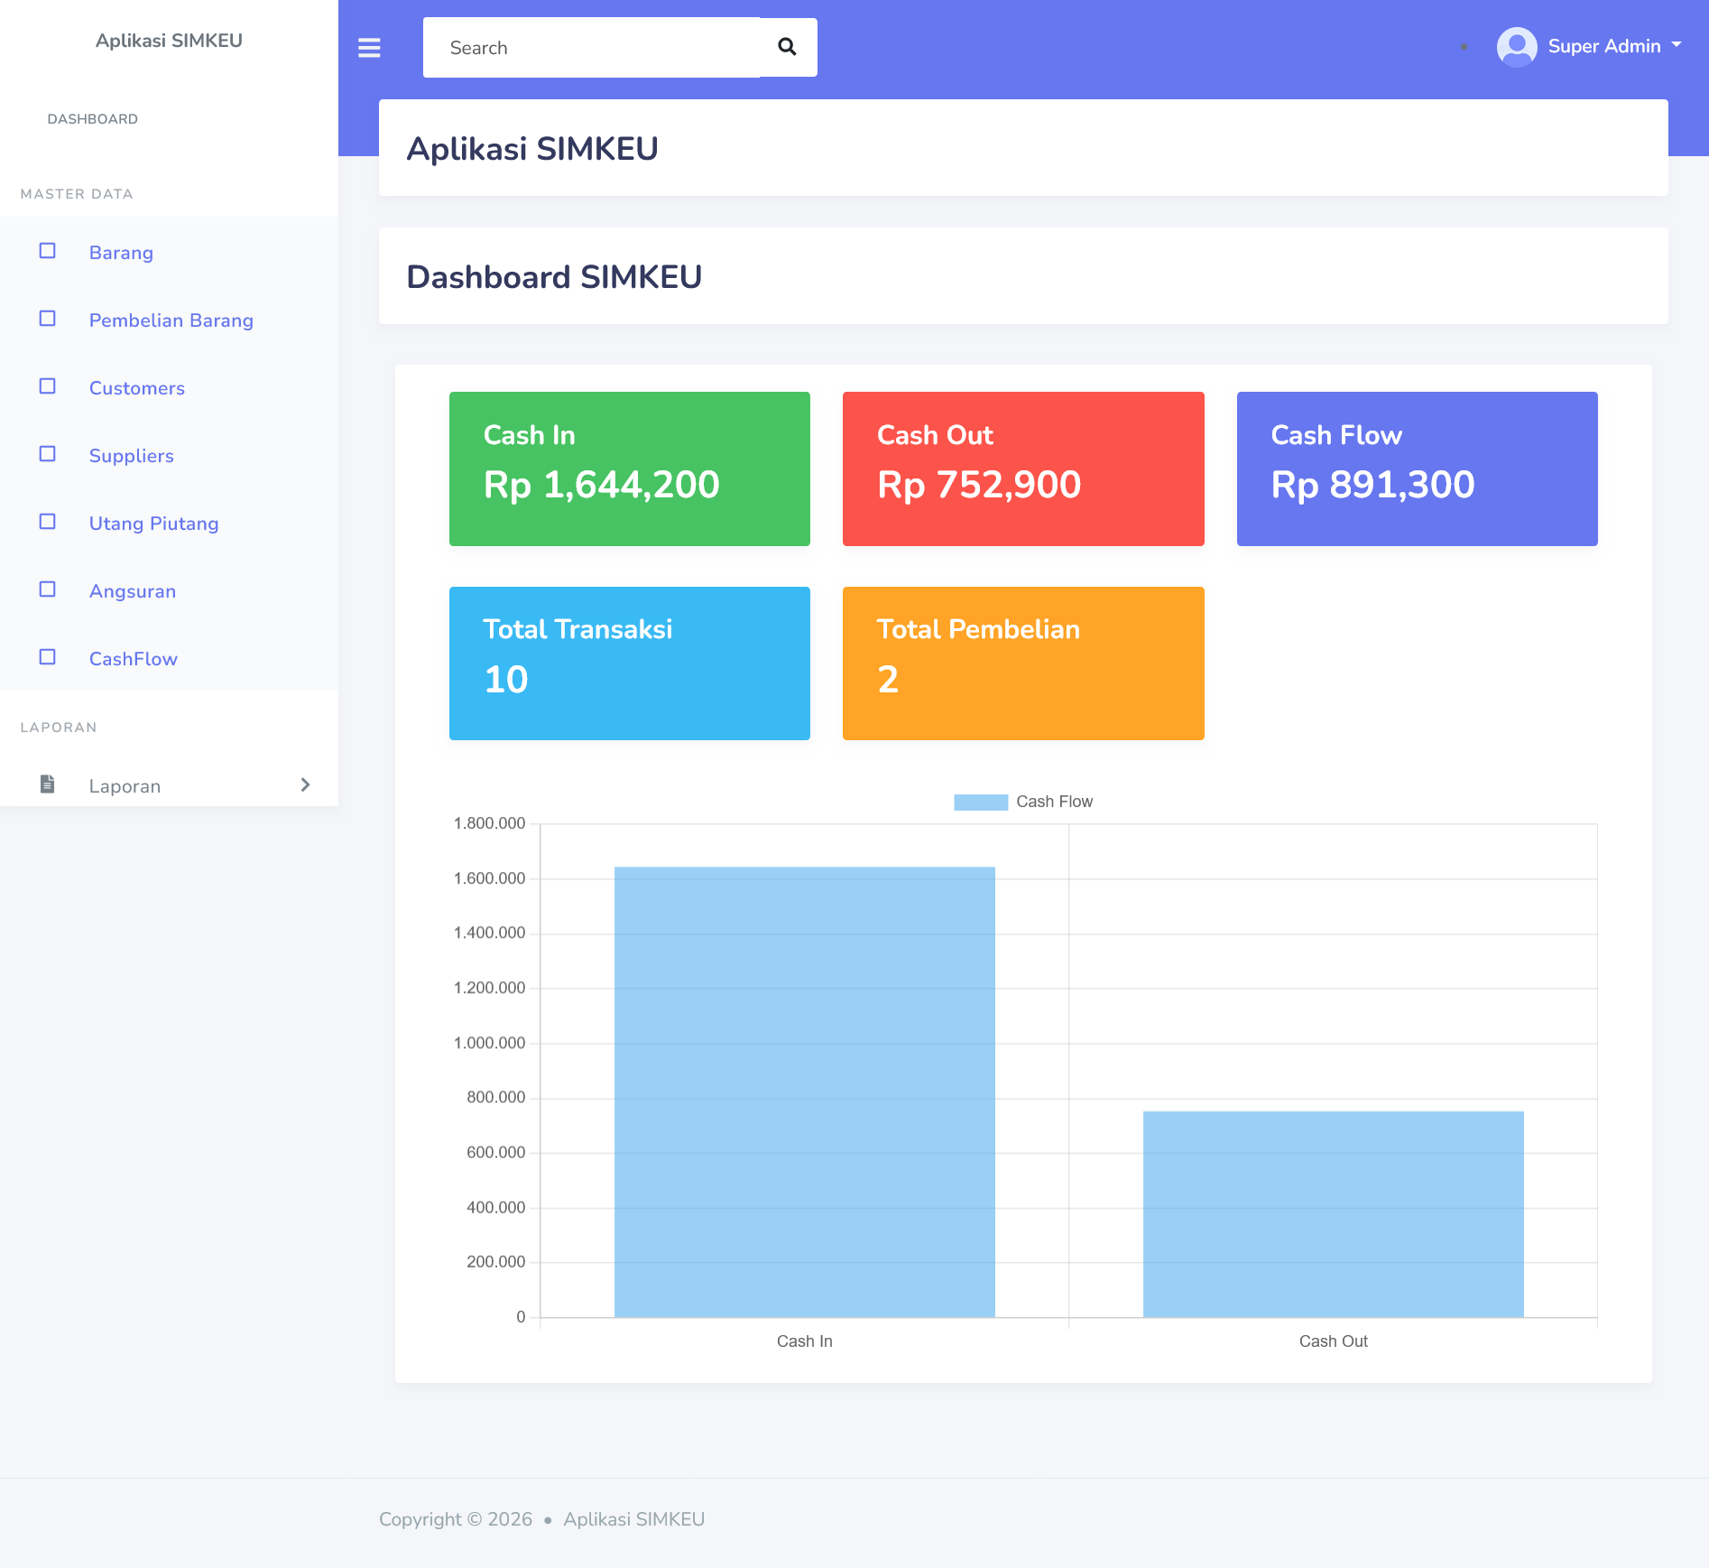Select DASHBOARD in the sidebar
The image size is (1709, 1568).
(93, 119)
